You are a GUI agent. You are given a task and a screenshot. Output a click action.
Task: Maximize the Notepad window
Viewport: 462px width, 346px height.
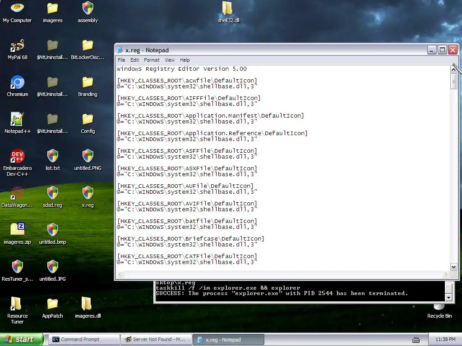point(442,50)
